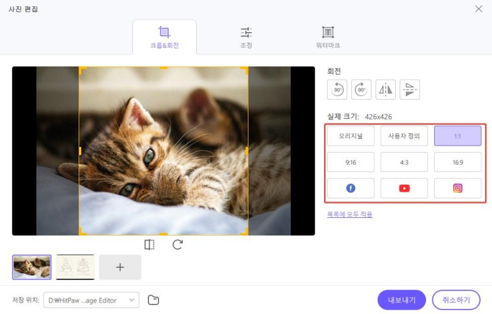Expand the 저장 위치 path dropdown

pyautogui.click(x=91, y=300)
